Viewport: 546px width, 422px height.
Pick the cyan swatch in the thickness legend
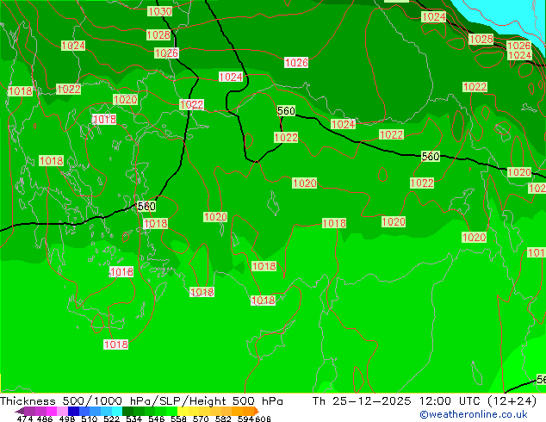point(117,411)
